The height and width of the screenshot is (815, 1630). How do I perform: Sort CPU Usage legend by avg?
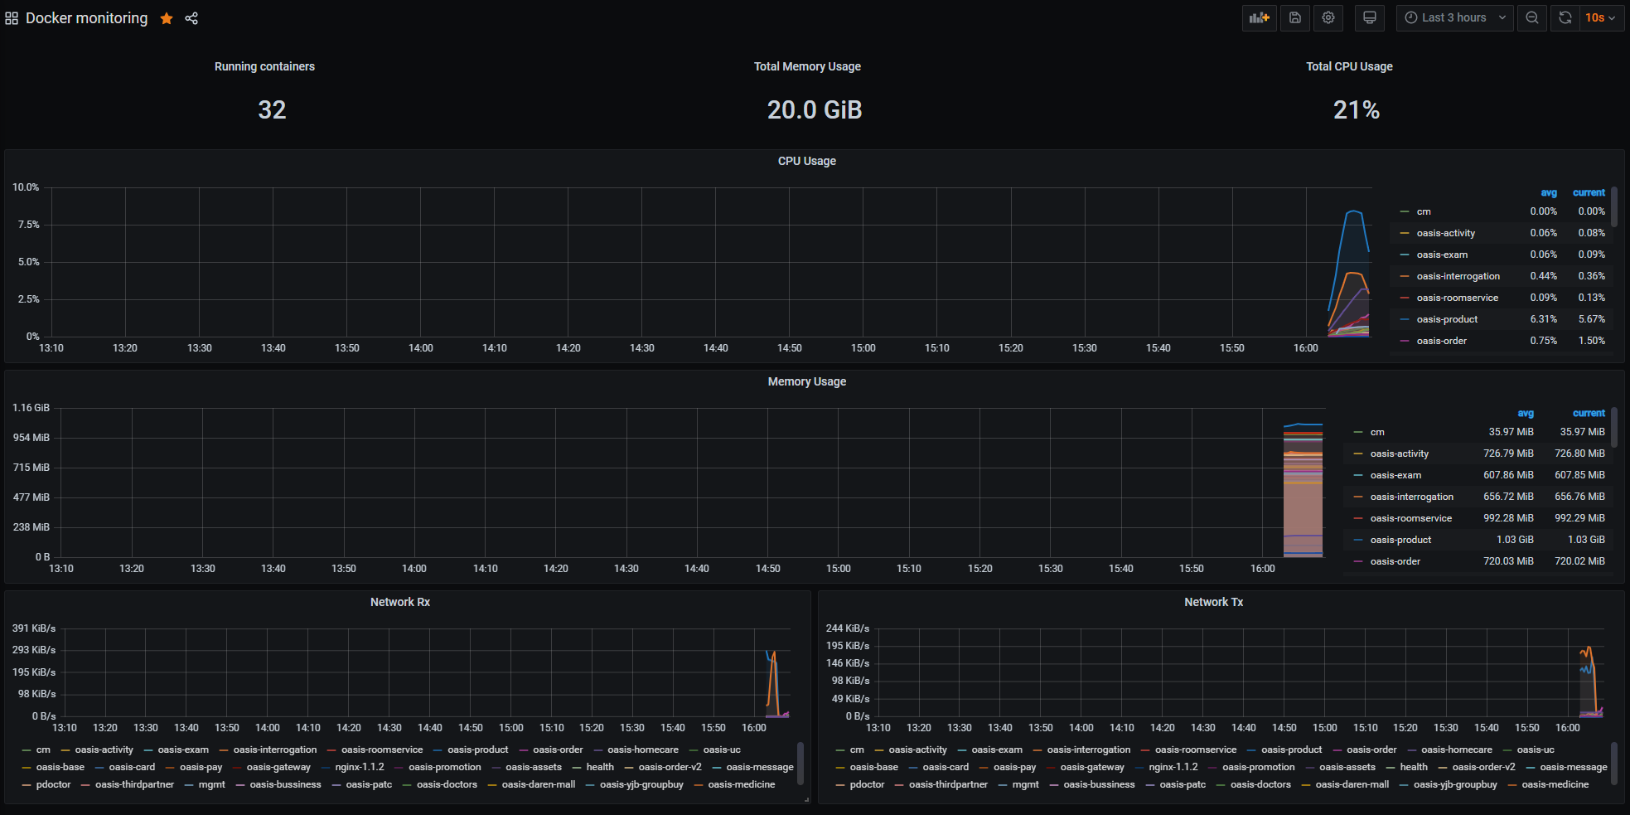pyautogui.click(x=1549, y=192)
